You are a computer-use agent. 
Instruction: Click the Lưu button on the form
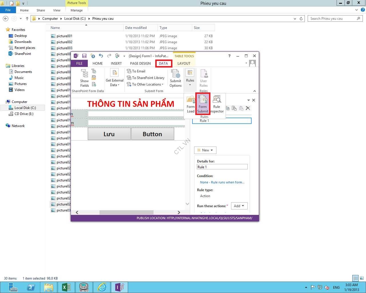(x=109, y=134)
